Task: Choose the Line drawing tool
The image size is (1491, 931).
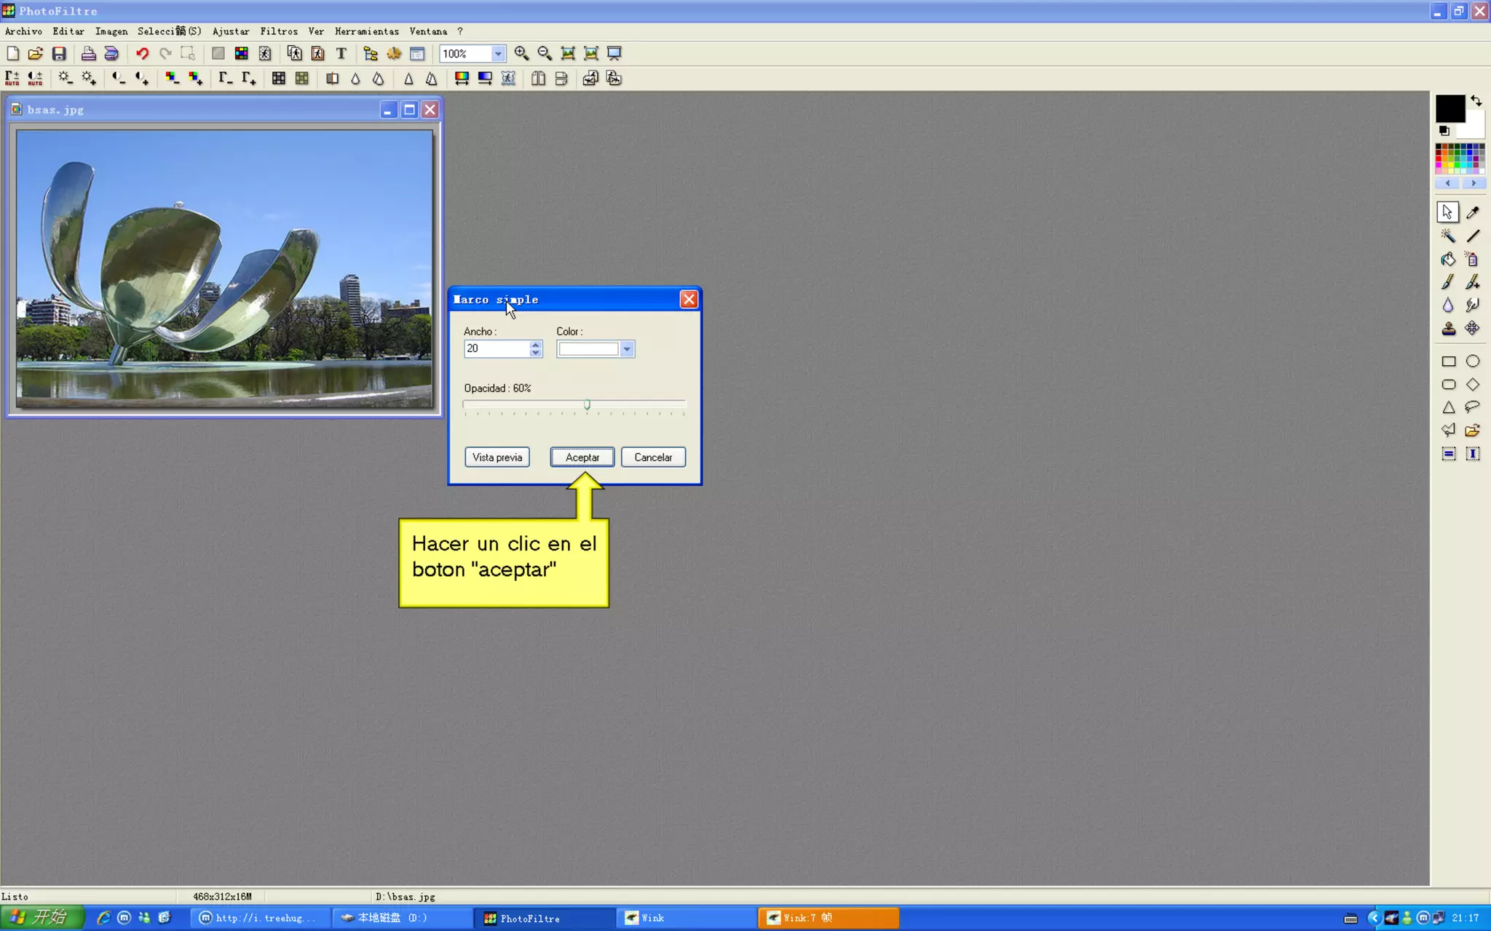Action: coord(1473,236)
